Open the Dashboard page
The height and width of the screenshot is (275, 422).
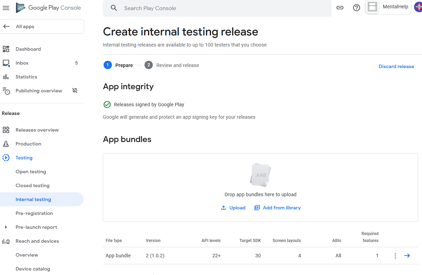point(28,49)
